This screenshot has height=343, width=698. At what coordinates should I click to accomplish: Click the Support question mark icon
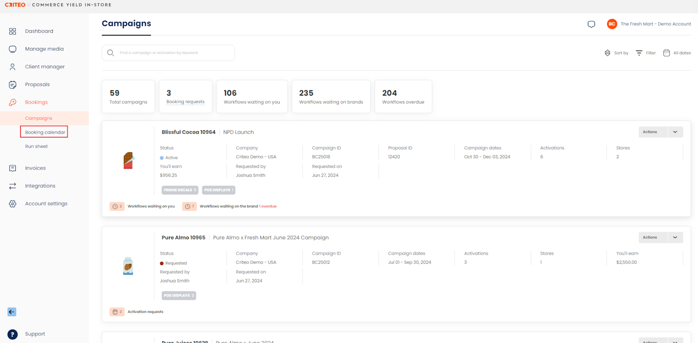coord(13,334)
